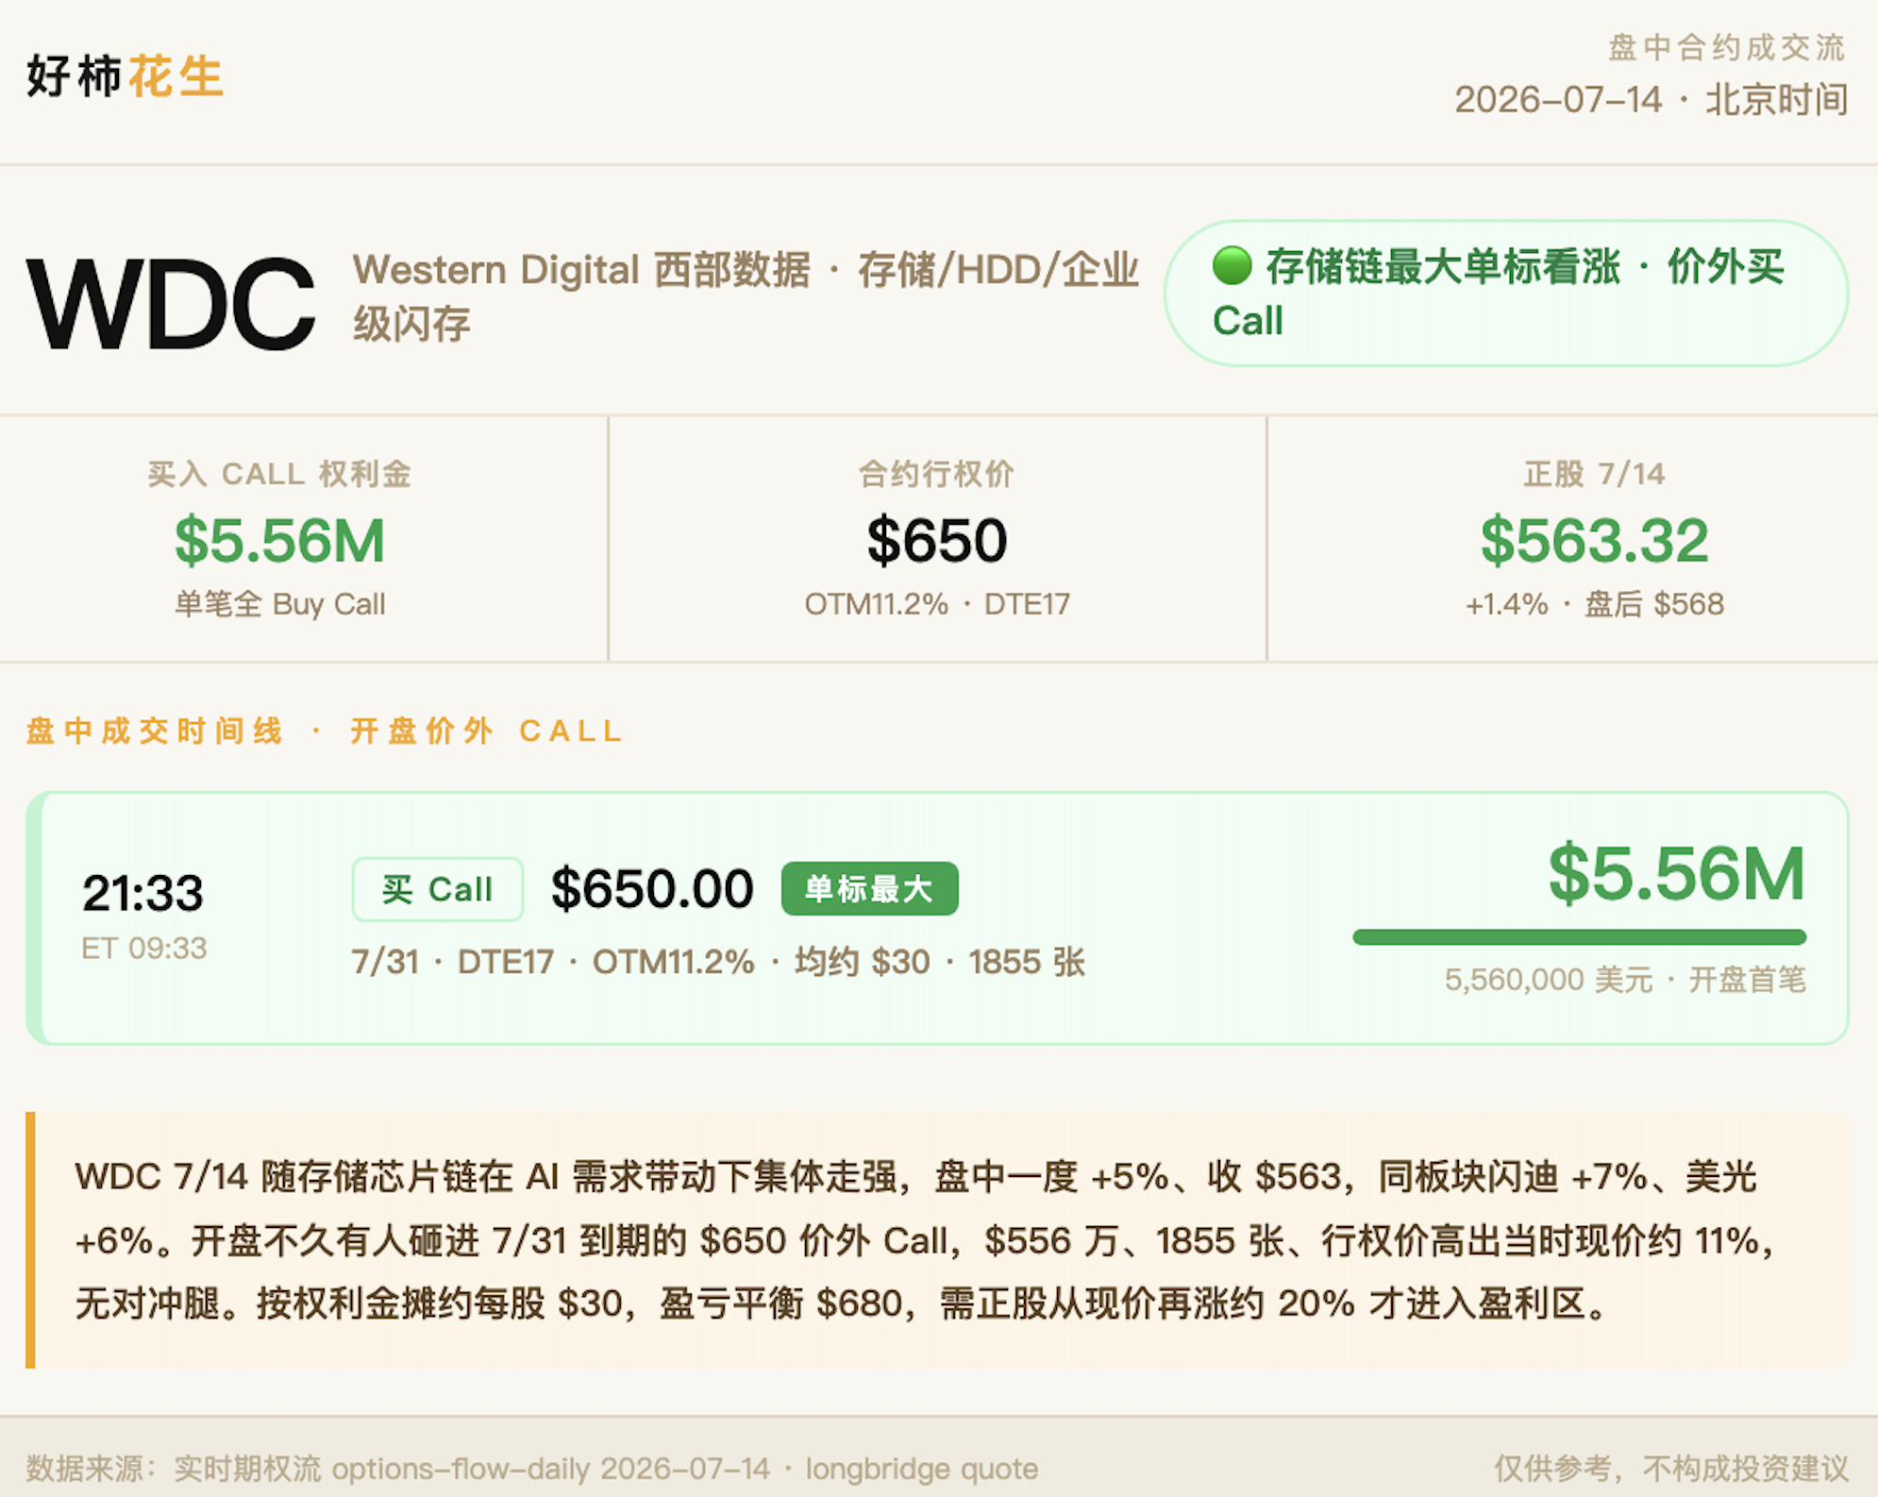
Task: Click the 正股 7/14 label
Action: click(x=1594, y=474)
